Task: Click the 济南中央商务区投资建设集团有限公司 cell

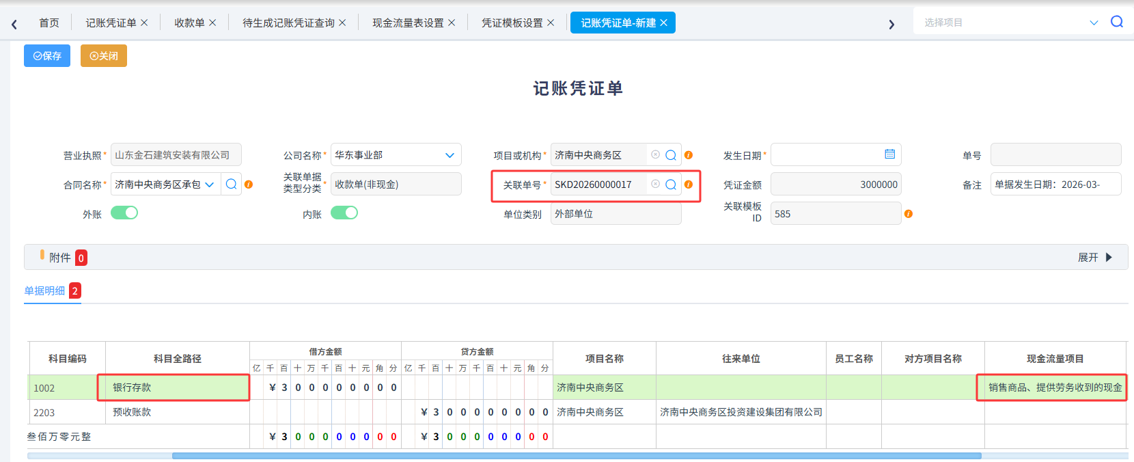Action: coord(741,412)
